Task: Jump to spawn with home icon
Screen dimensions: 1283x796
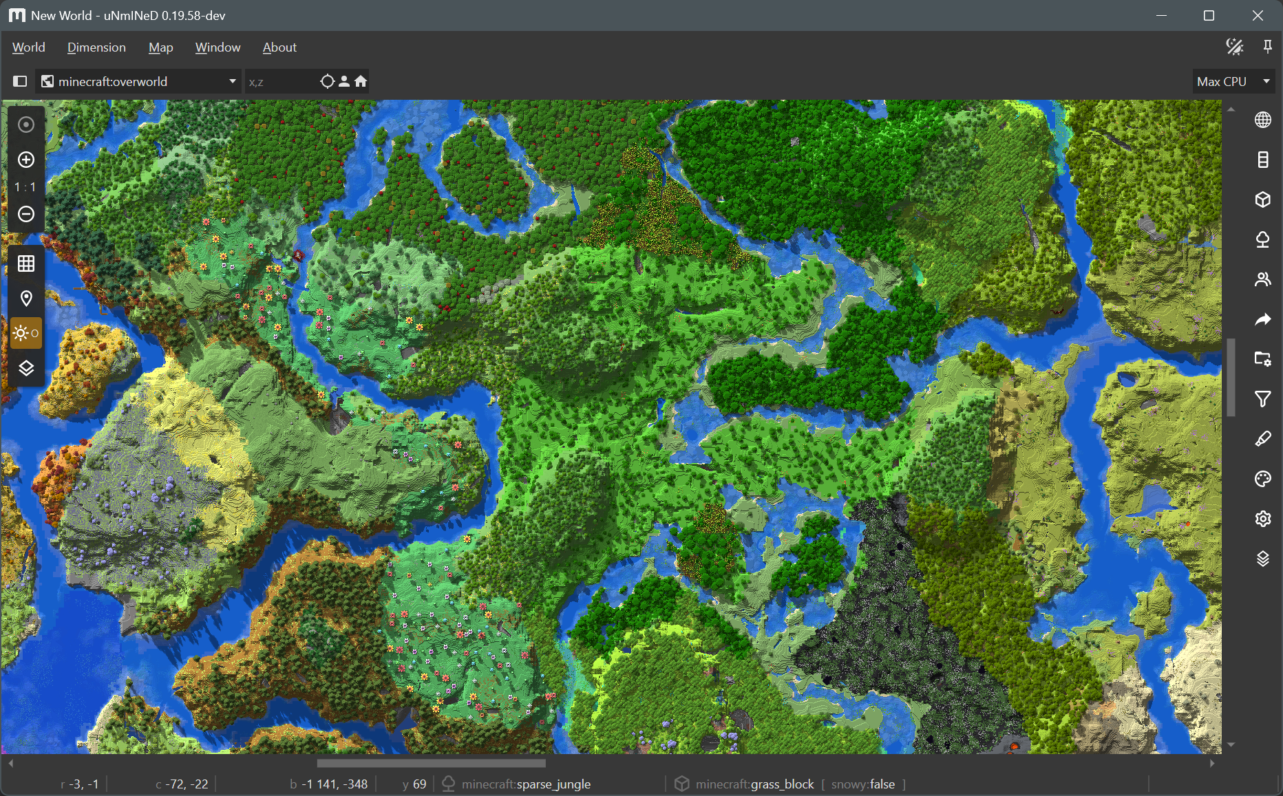Action: [x=361, y=81]
